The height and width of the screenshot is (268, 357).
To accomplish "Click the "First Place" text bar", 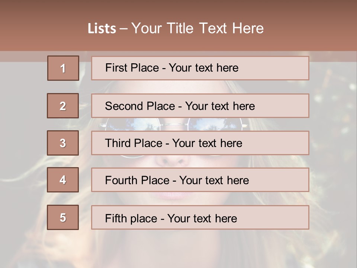I will 200,68.
